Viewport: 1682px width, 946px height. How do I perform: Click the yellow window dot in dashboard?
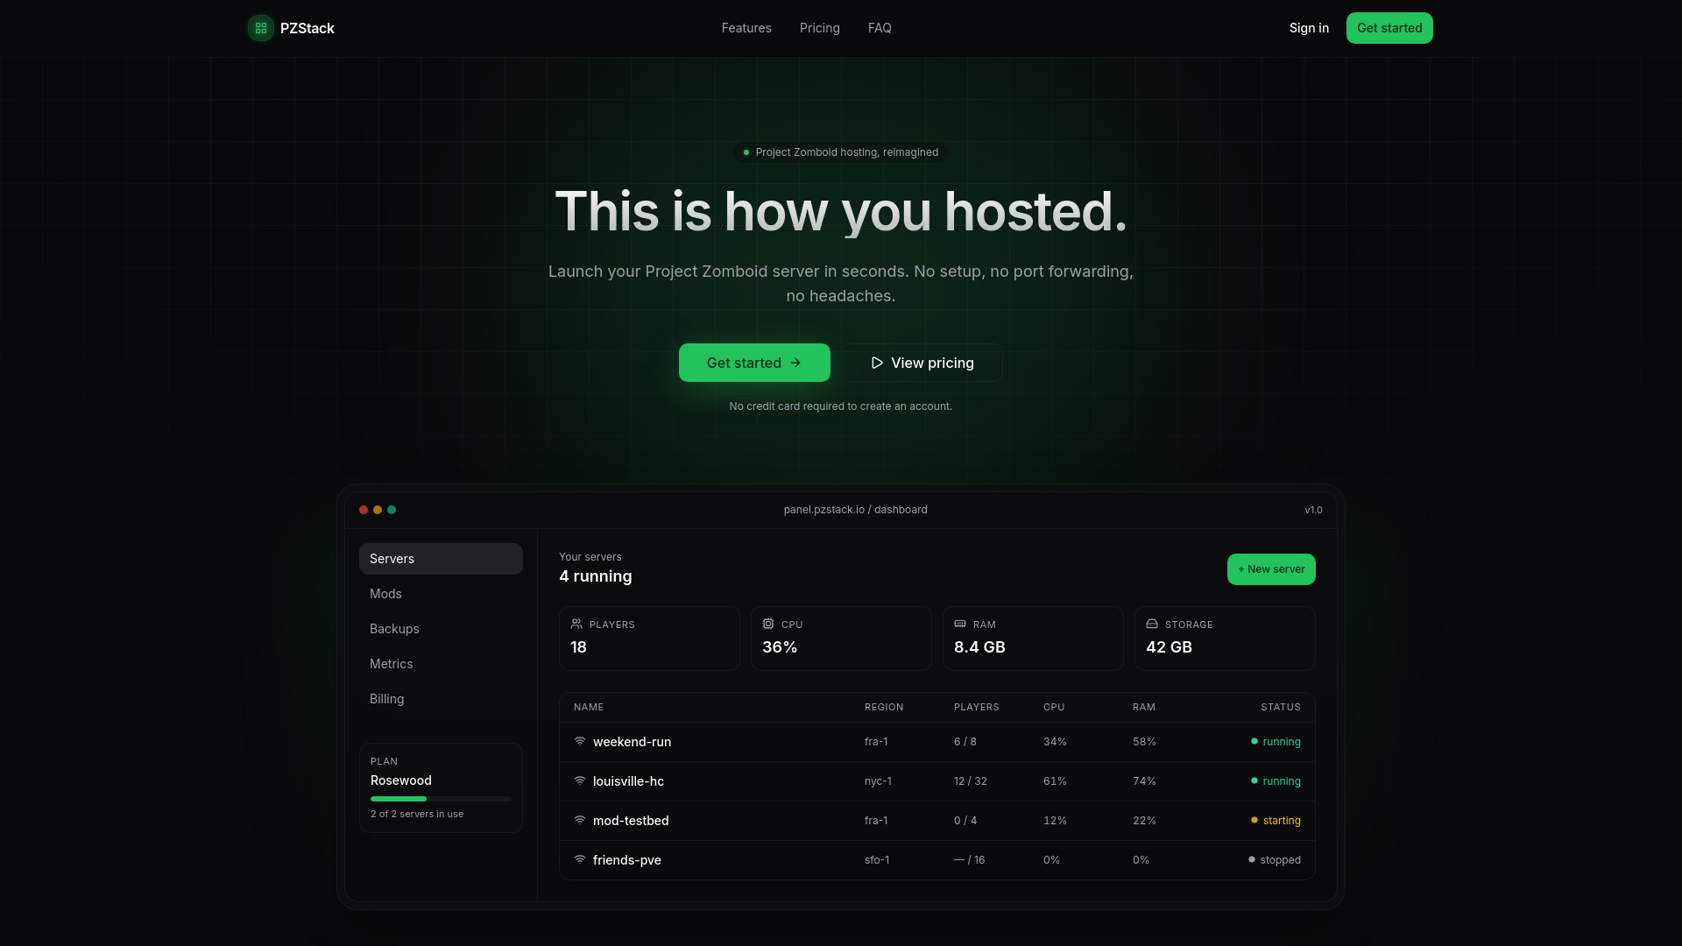point(378,510)
